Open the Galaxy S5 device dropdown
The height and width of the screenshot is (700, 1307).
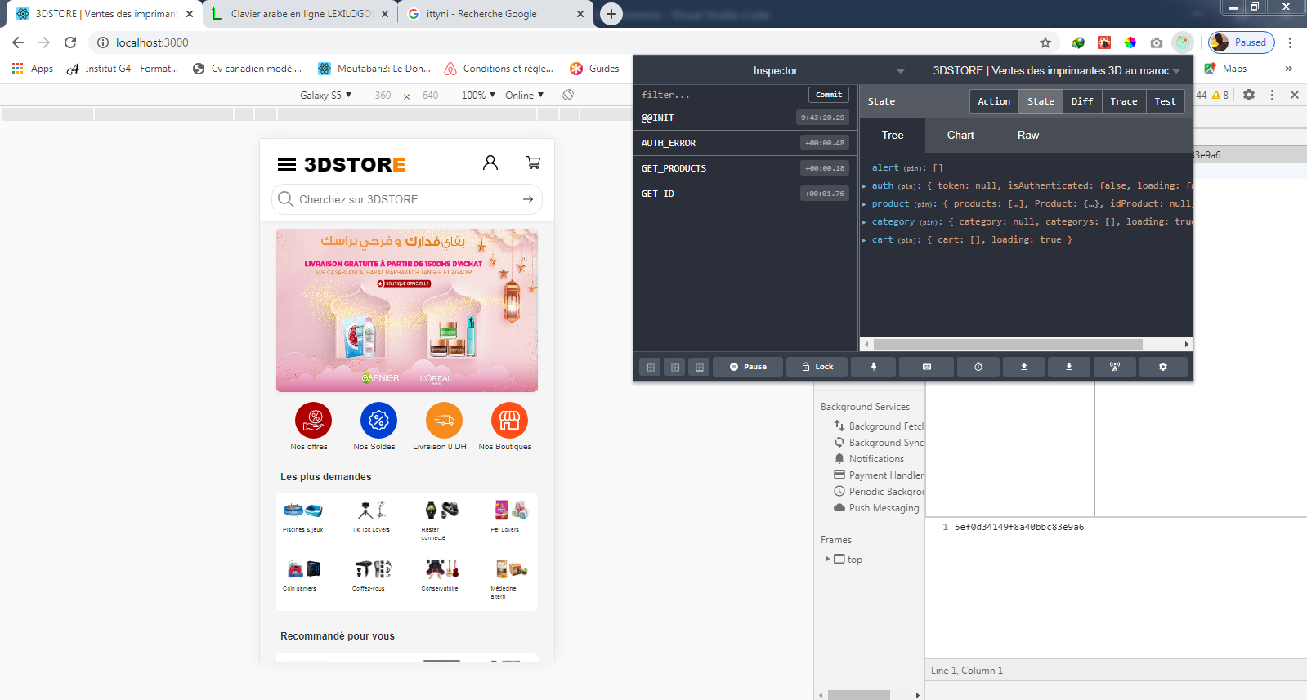[325, 95]
